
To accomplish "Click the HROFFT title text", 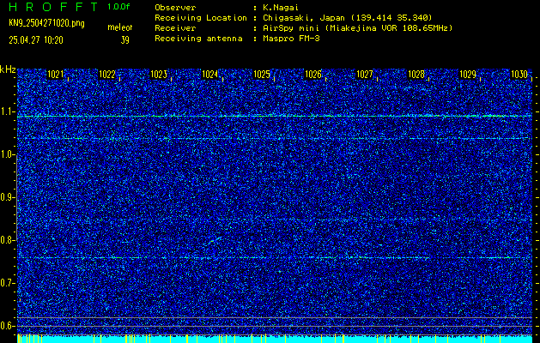I will coord(53,7).
